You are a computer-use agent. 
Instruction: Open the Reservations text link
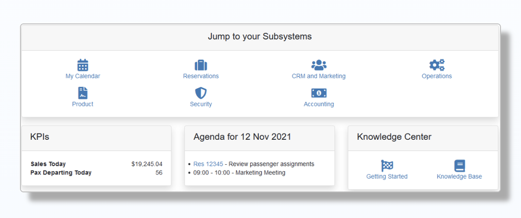(x=201, y=76)
